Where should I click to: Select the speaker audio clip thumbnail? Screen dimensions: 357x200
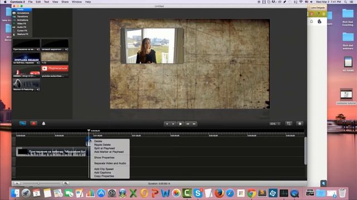point(26,85)
